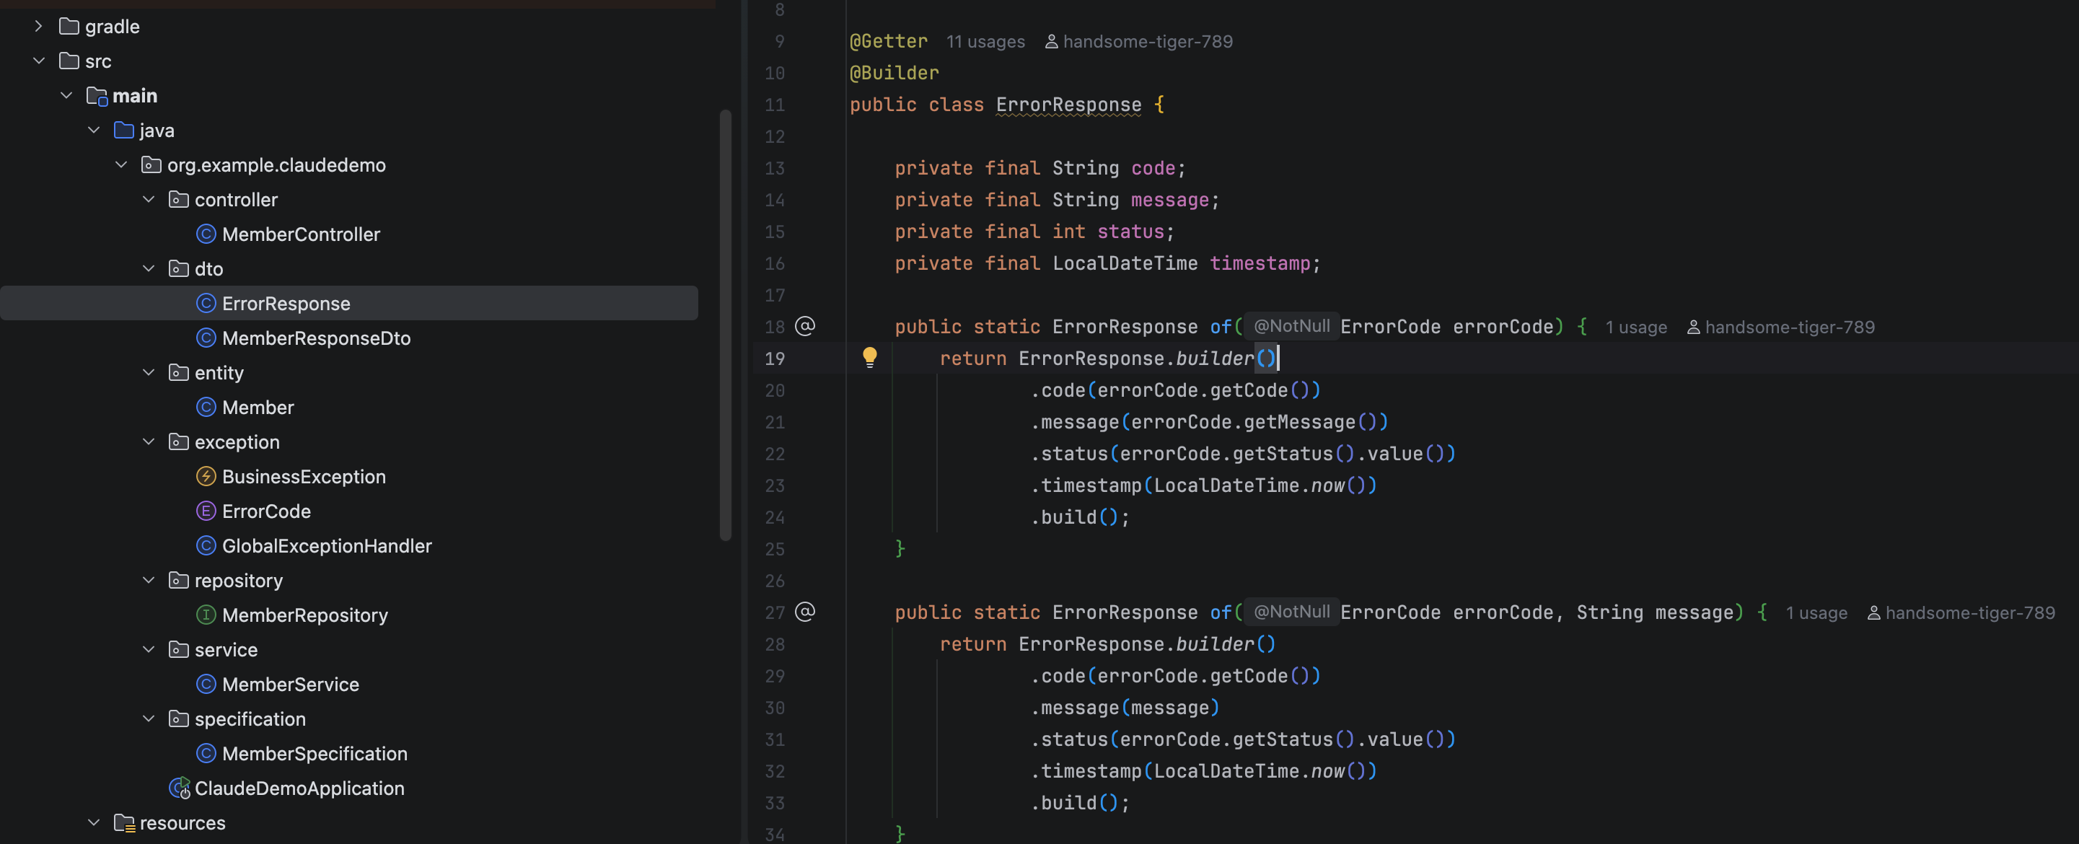The height and width of the screenshot is (844, 2079).
Task: Click the @ gutter icon on line 18
Action: click(804, 326)
